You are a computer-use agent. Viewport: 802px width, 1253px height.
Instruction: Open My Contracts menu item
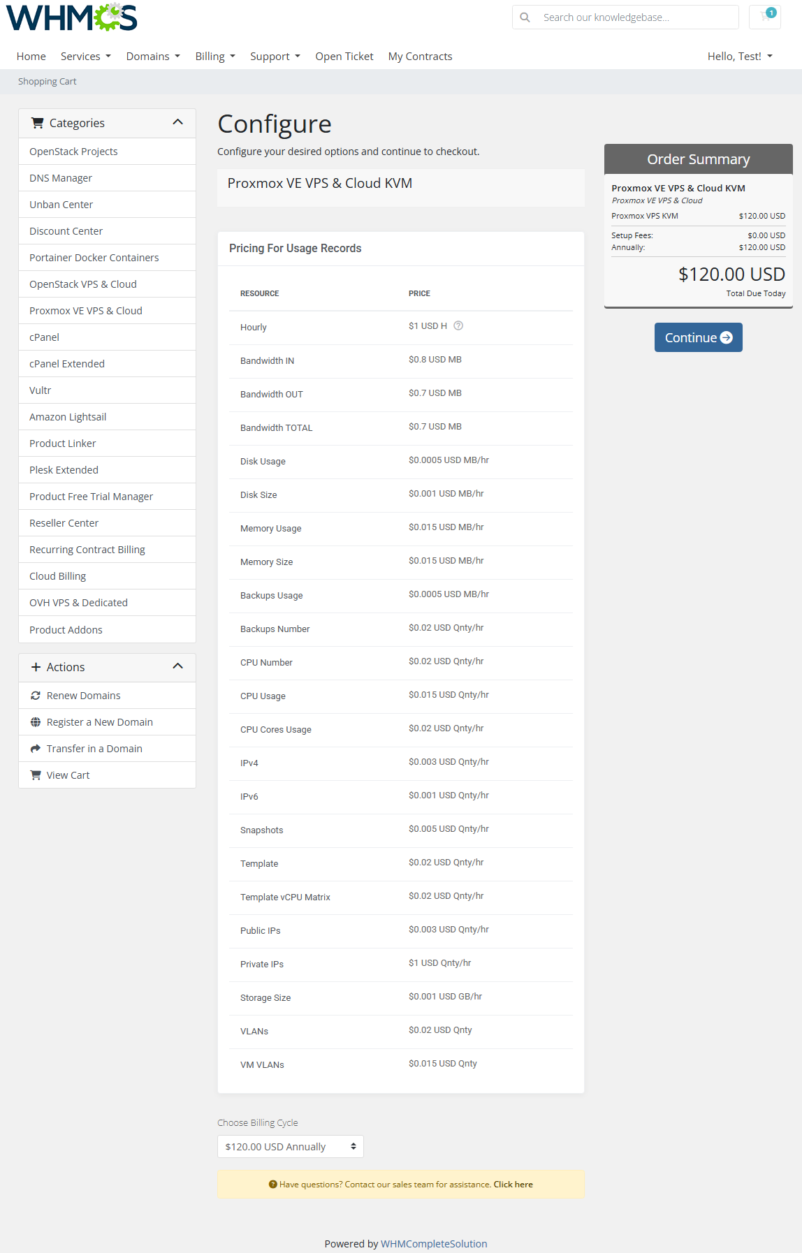pos(421,57)
